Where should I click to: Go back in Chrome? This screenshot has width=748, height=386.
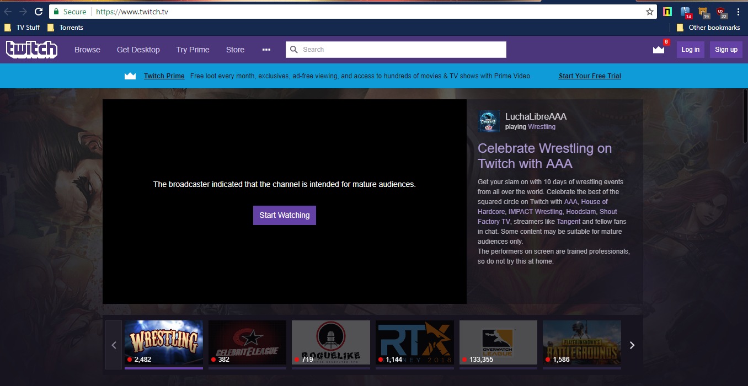click(x=8, y=12)
